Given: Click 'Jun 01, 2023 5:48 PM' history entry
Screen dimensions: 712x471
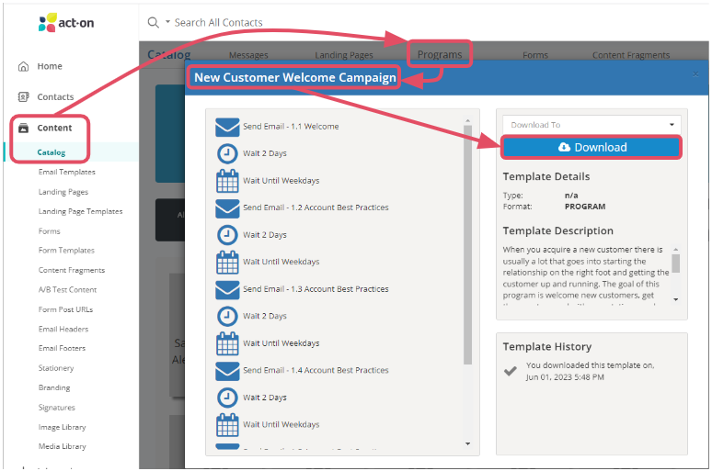Looking at the screenshot, I should 565,377.
